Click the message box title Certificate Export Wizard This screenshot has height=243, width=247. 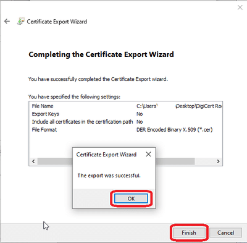tap(106, 155)
